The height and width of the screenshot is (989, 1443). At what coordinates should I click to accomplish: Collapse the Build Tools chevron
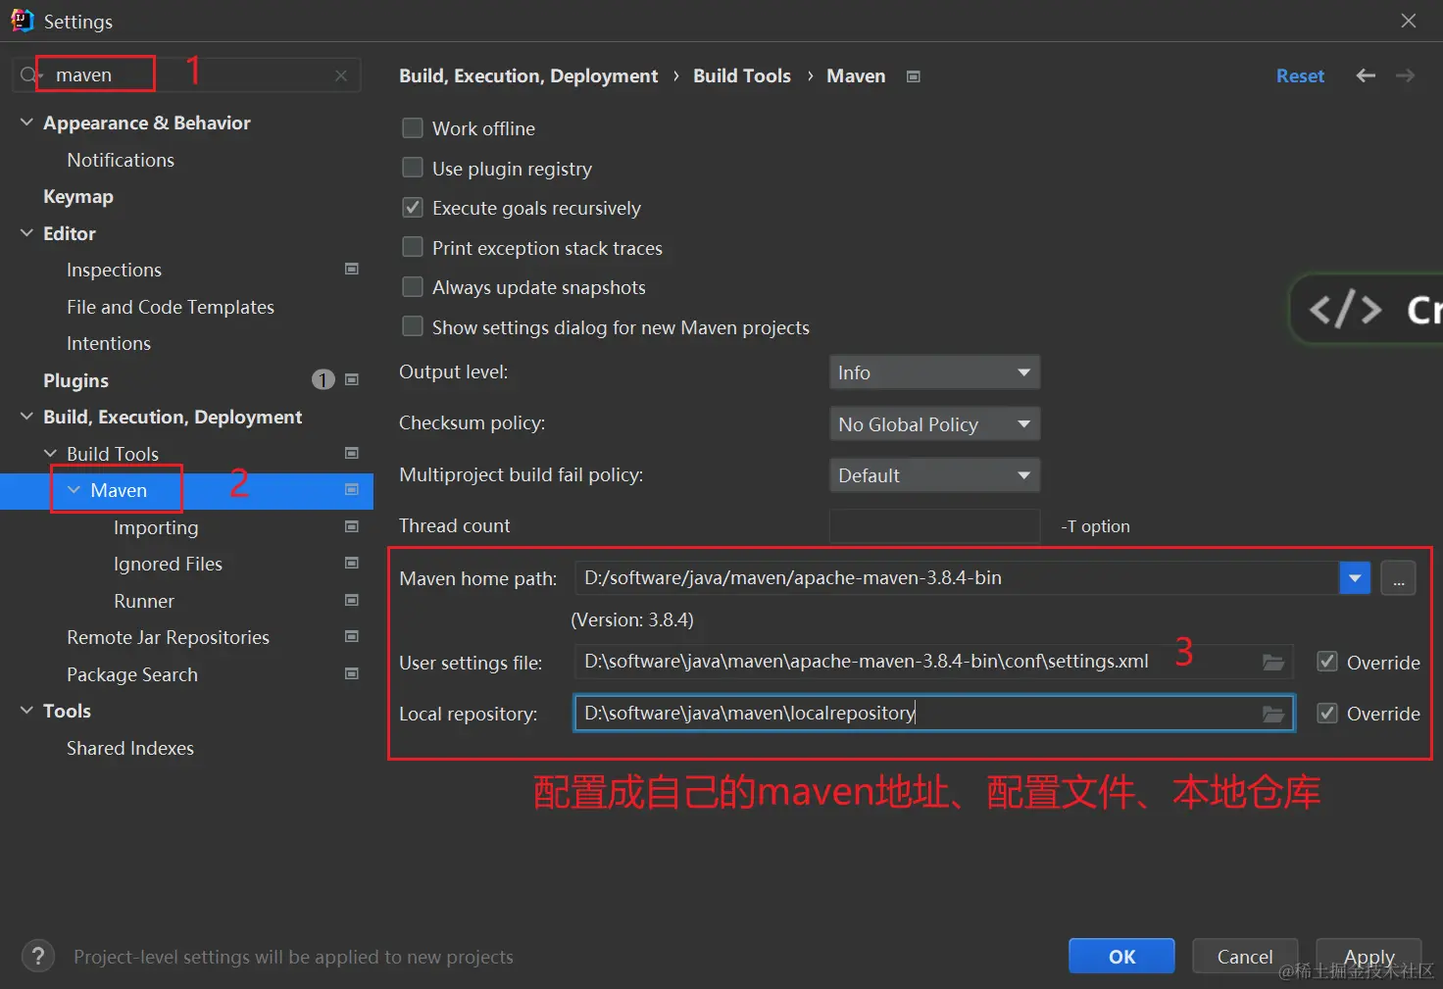[x=51, y=454]
